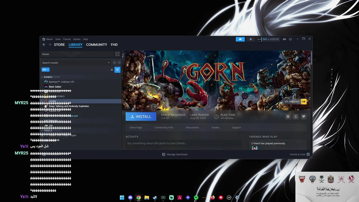Image resolution: width=359 pixels, height=202 pixels.
Task: Click the wallet balance 4.89 SR
Action: (x=274, y=39)
